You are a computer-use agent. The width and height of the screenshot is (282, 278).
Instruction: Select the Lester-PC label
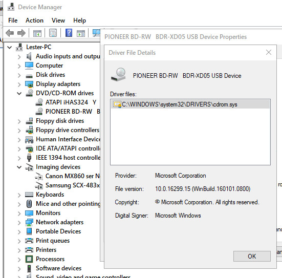pos(39,47)
